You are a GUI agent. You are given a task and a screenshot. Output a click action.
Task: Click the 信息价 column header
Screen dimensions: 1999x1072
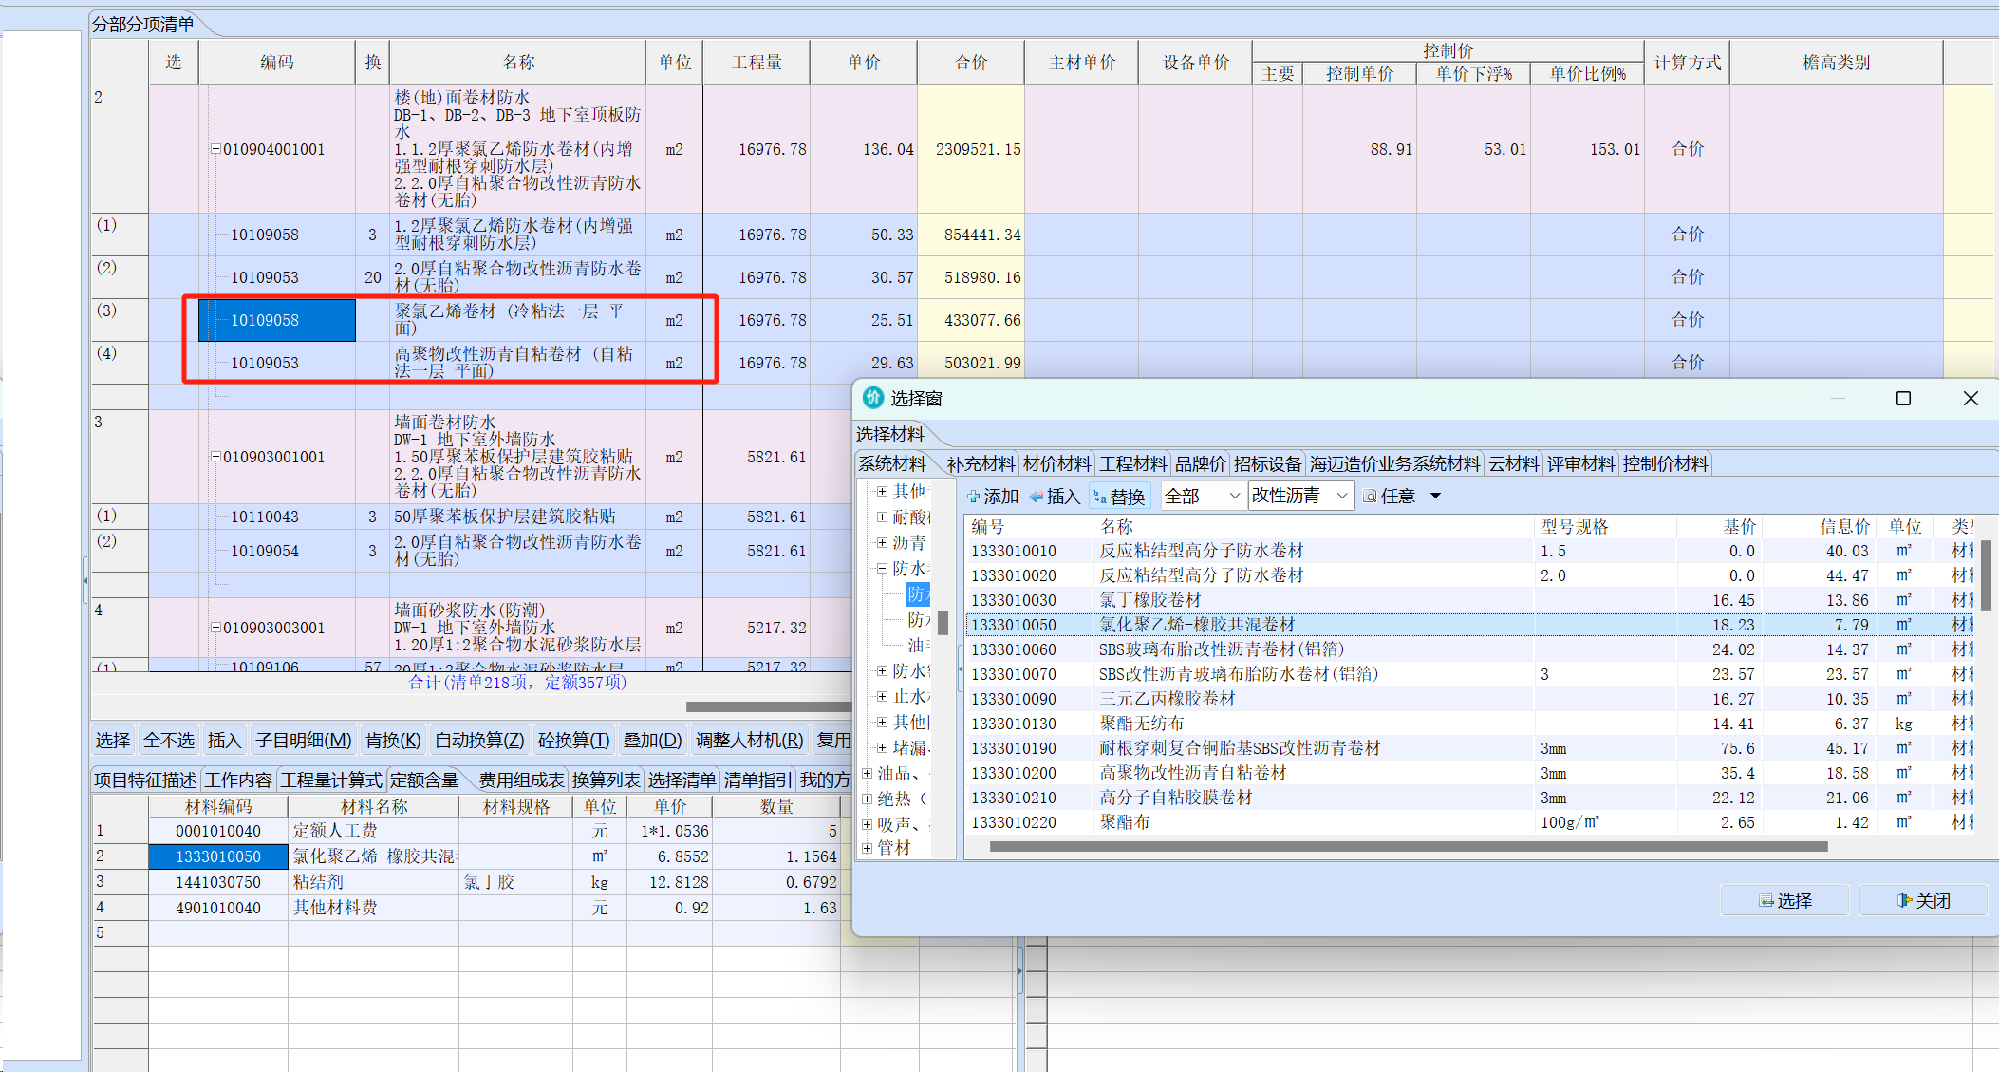1819,526
